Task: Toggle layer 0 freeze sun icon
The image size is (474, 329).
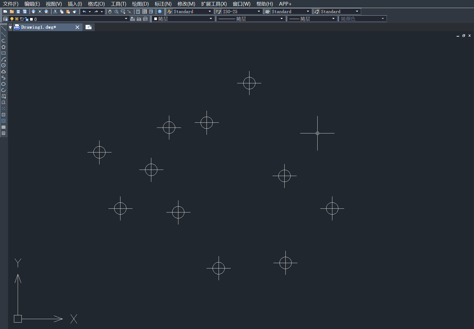Action: coord(17,19)
